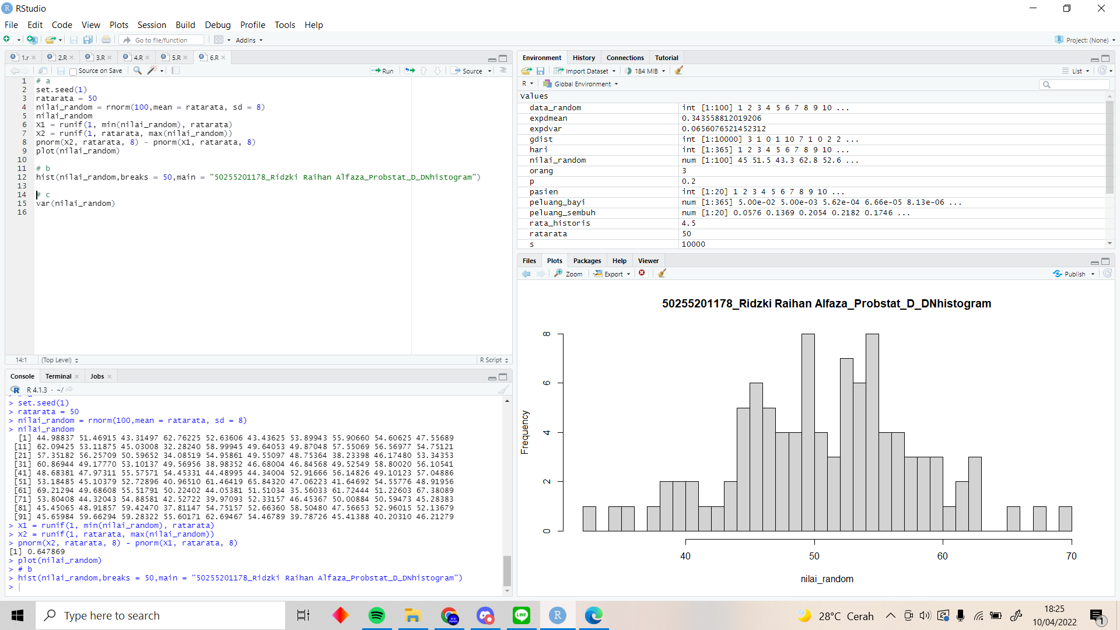Open Microsoft Edge from the taskbar

click(593, 615)
